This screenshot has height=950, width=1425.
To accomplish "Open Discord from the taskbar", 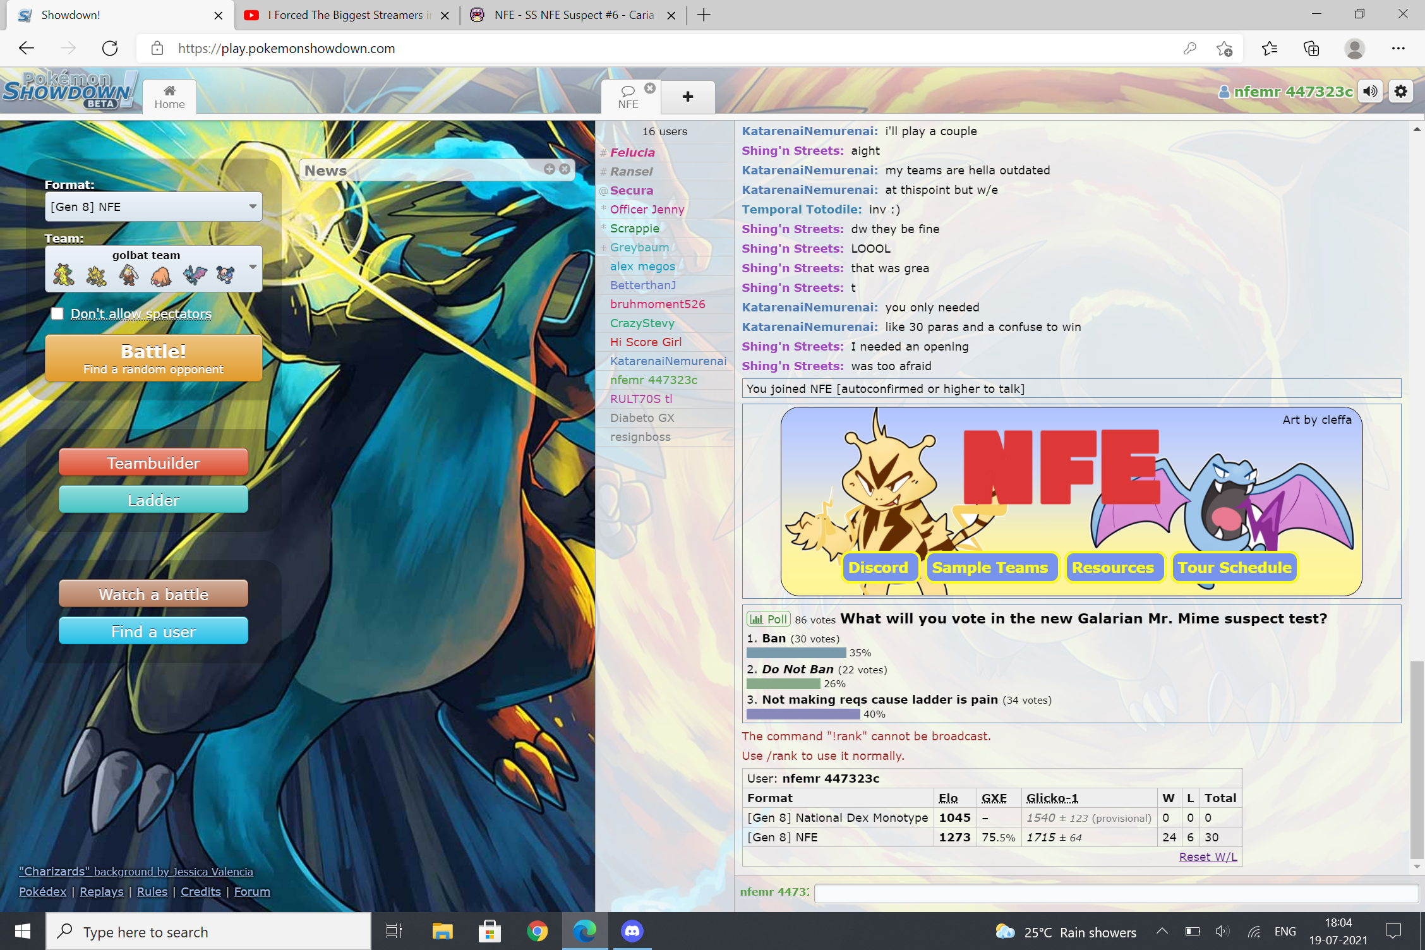I will pyautogui.click(x=632, y=931).
